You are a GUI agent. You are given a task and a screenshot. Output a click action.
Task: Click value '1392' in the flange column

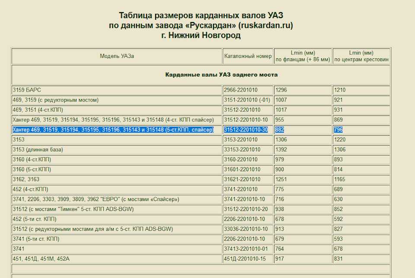tap(281, 150)
